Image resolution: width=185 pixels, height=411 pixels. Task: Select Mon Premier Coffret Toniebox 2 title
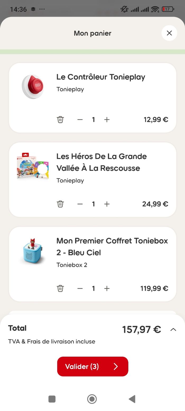coord(112,246)
